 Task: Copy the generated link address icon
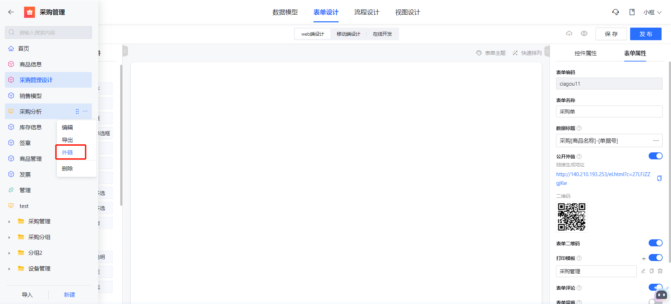click(x=659, y=179)
